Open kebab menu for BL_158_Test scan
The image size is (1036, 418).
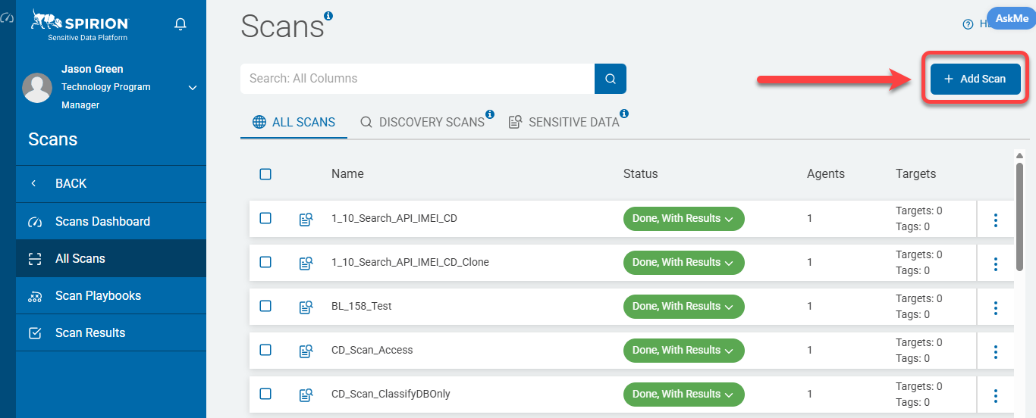coord(995,307)
